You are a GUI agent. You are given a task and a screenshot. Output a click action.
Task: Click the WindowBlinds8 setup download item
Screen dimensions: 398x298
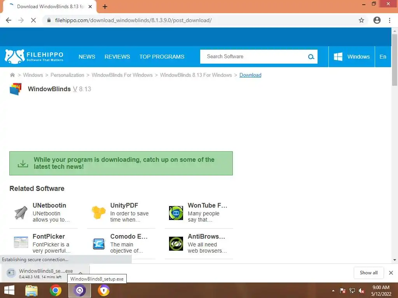pyautogui.click(x=40, y=273)
